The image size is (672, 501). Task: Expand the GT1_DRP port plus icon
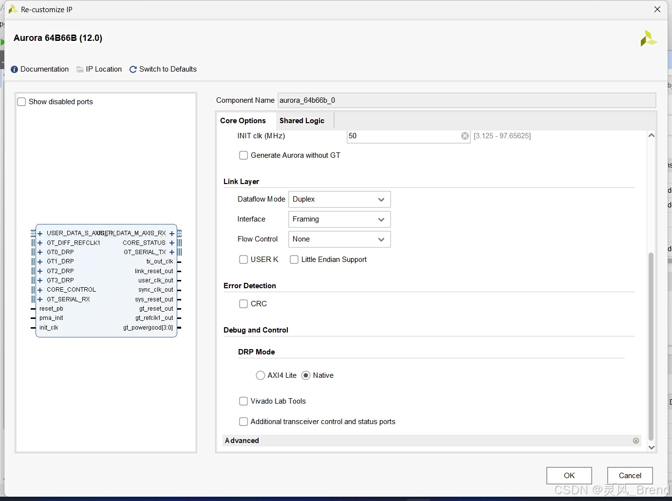tap(40, 261)
